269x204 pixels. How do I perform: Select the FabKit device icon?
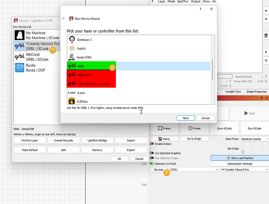point(72,49)
